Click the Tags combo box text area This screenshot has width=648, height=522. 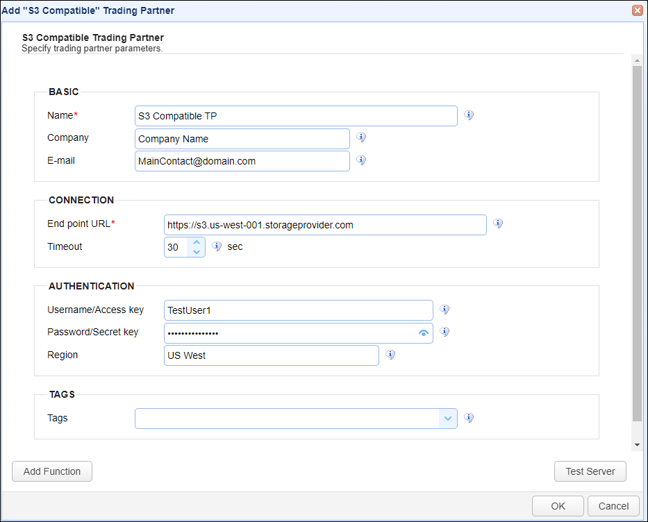pyautogui.click(x=287, y=419)
